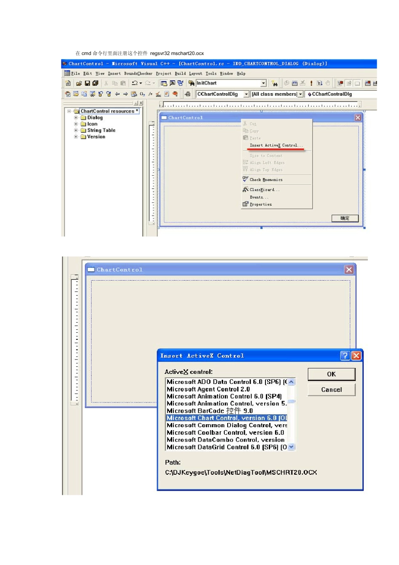Click the Search binoculars icon after InitChart box

point(275,84)
